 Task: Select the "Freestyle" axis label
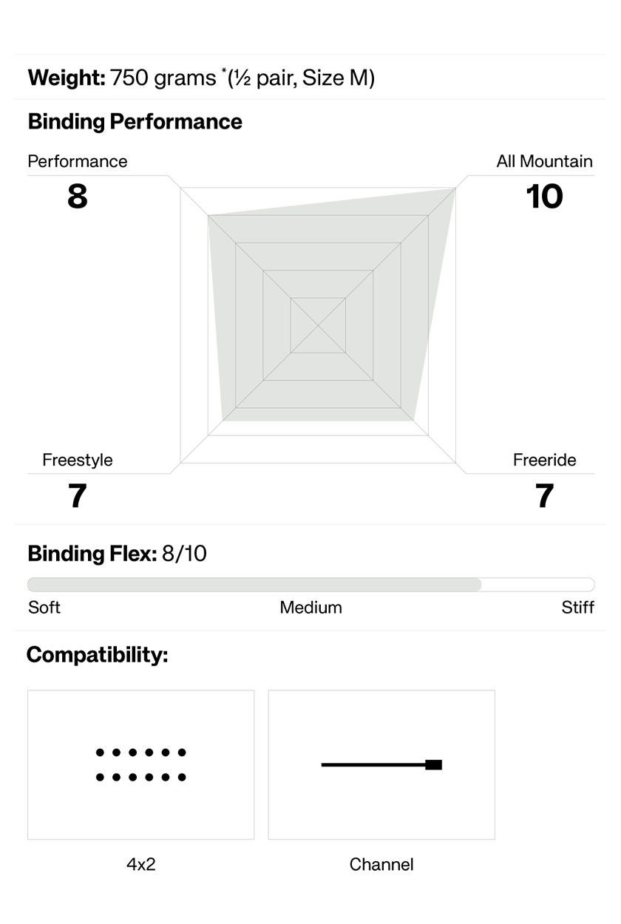coord(78,460)
